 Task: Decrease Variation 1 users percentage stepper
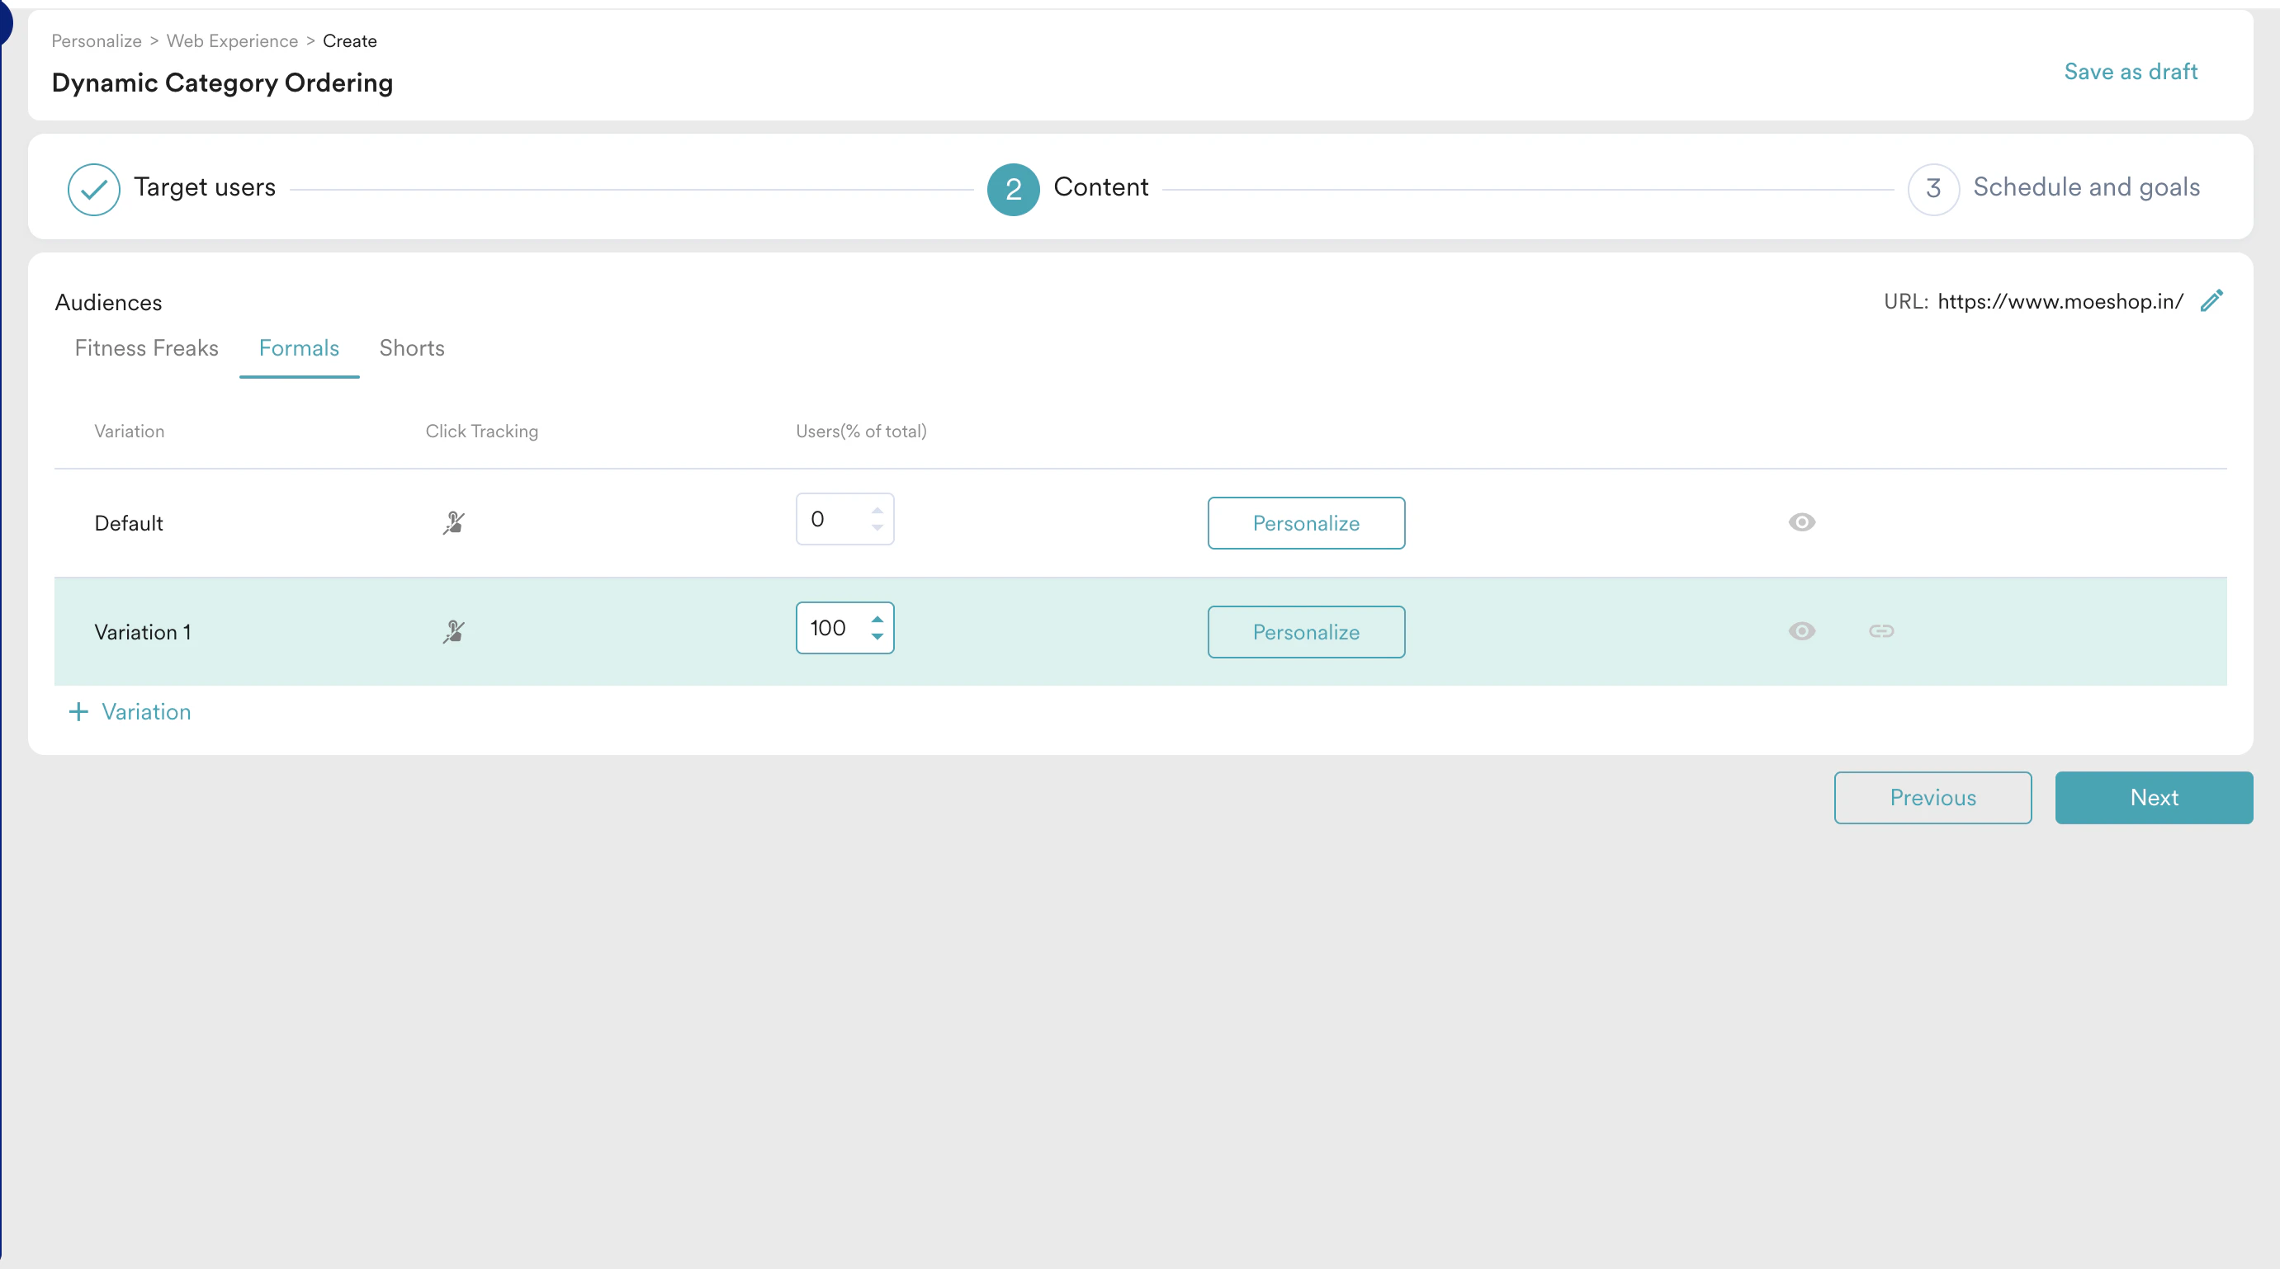pyautogui.click(x=877, y=636)
